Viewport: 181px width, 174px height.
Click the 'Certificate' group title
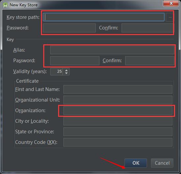(27, 81)
